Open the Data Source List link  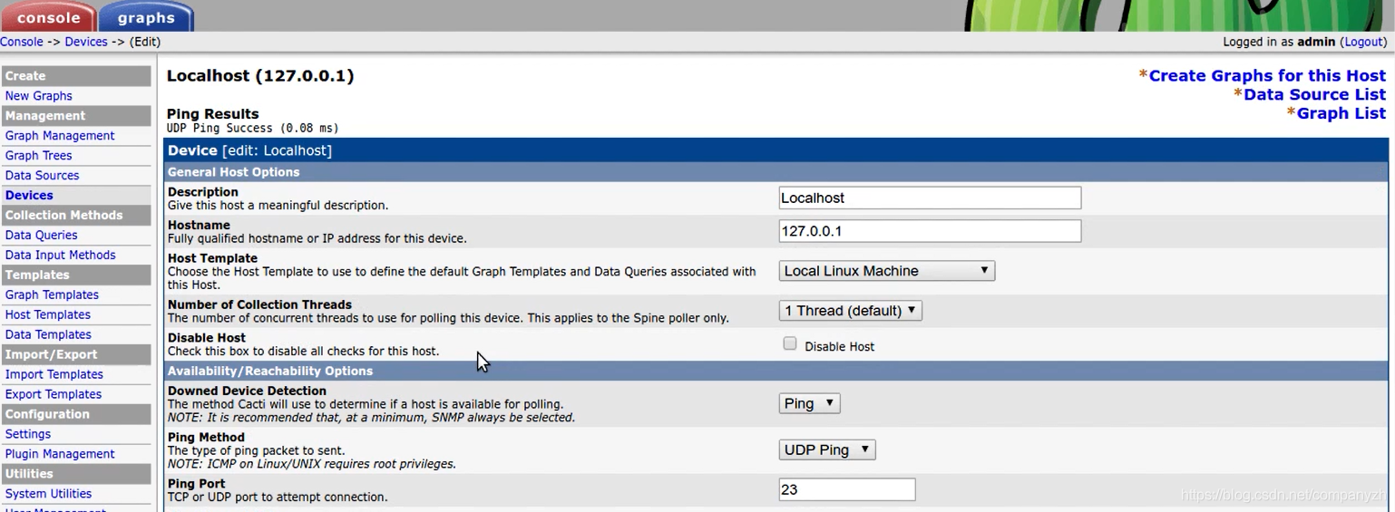pos(1314,94)
